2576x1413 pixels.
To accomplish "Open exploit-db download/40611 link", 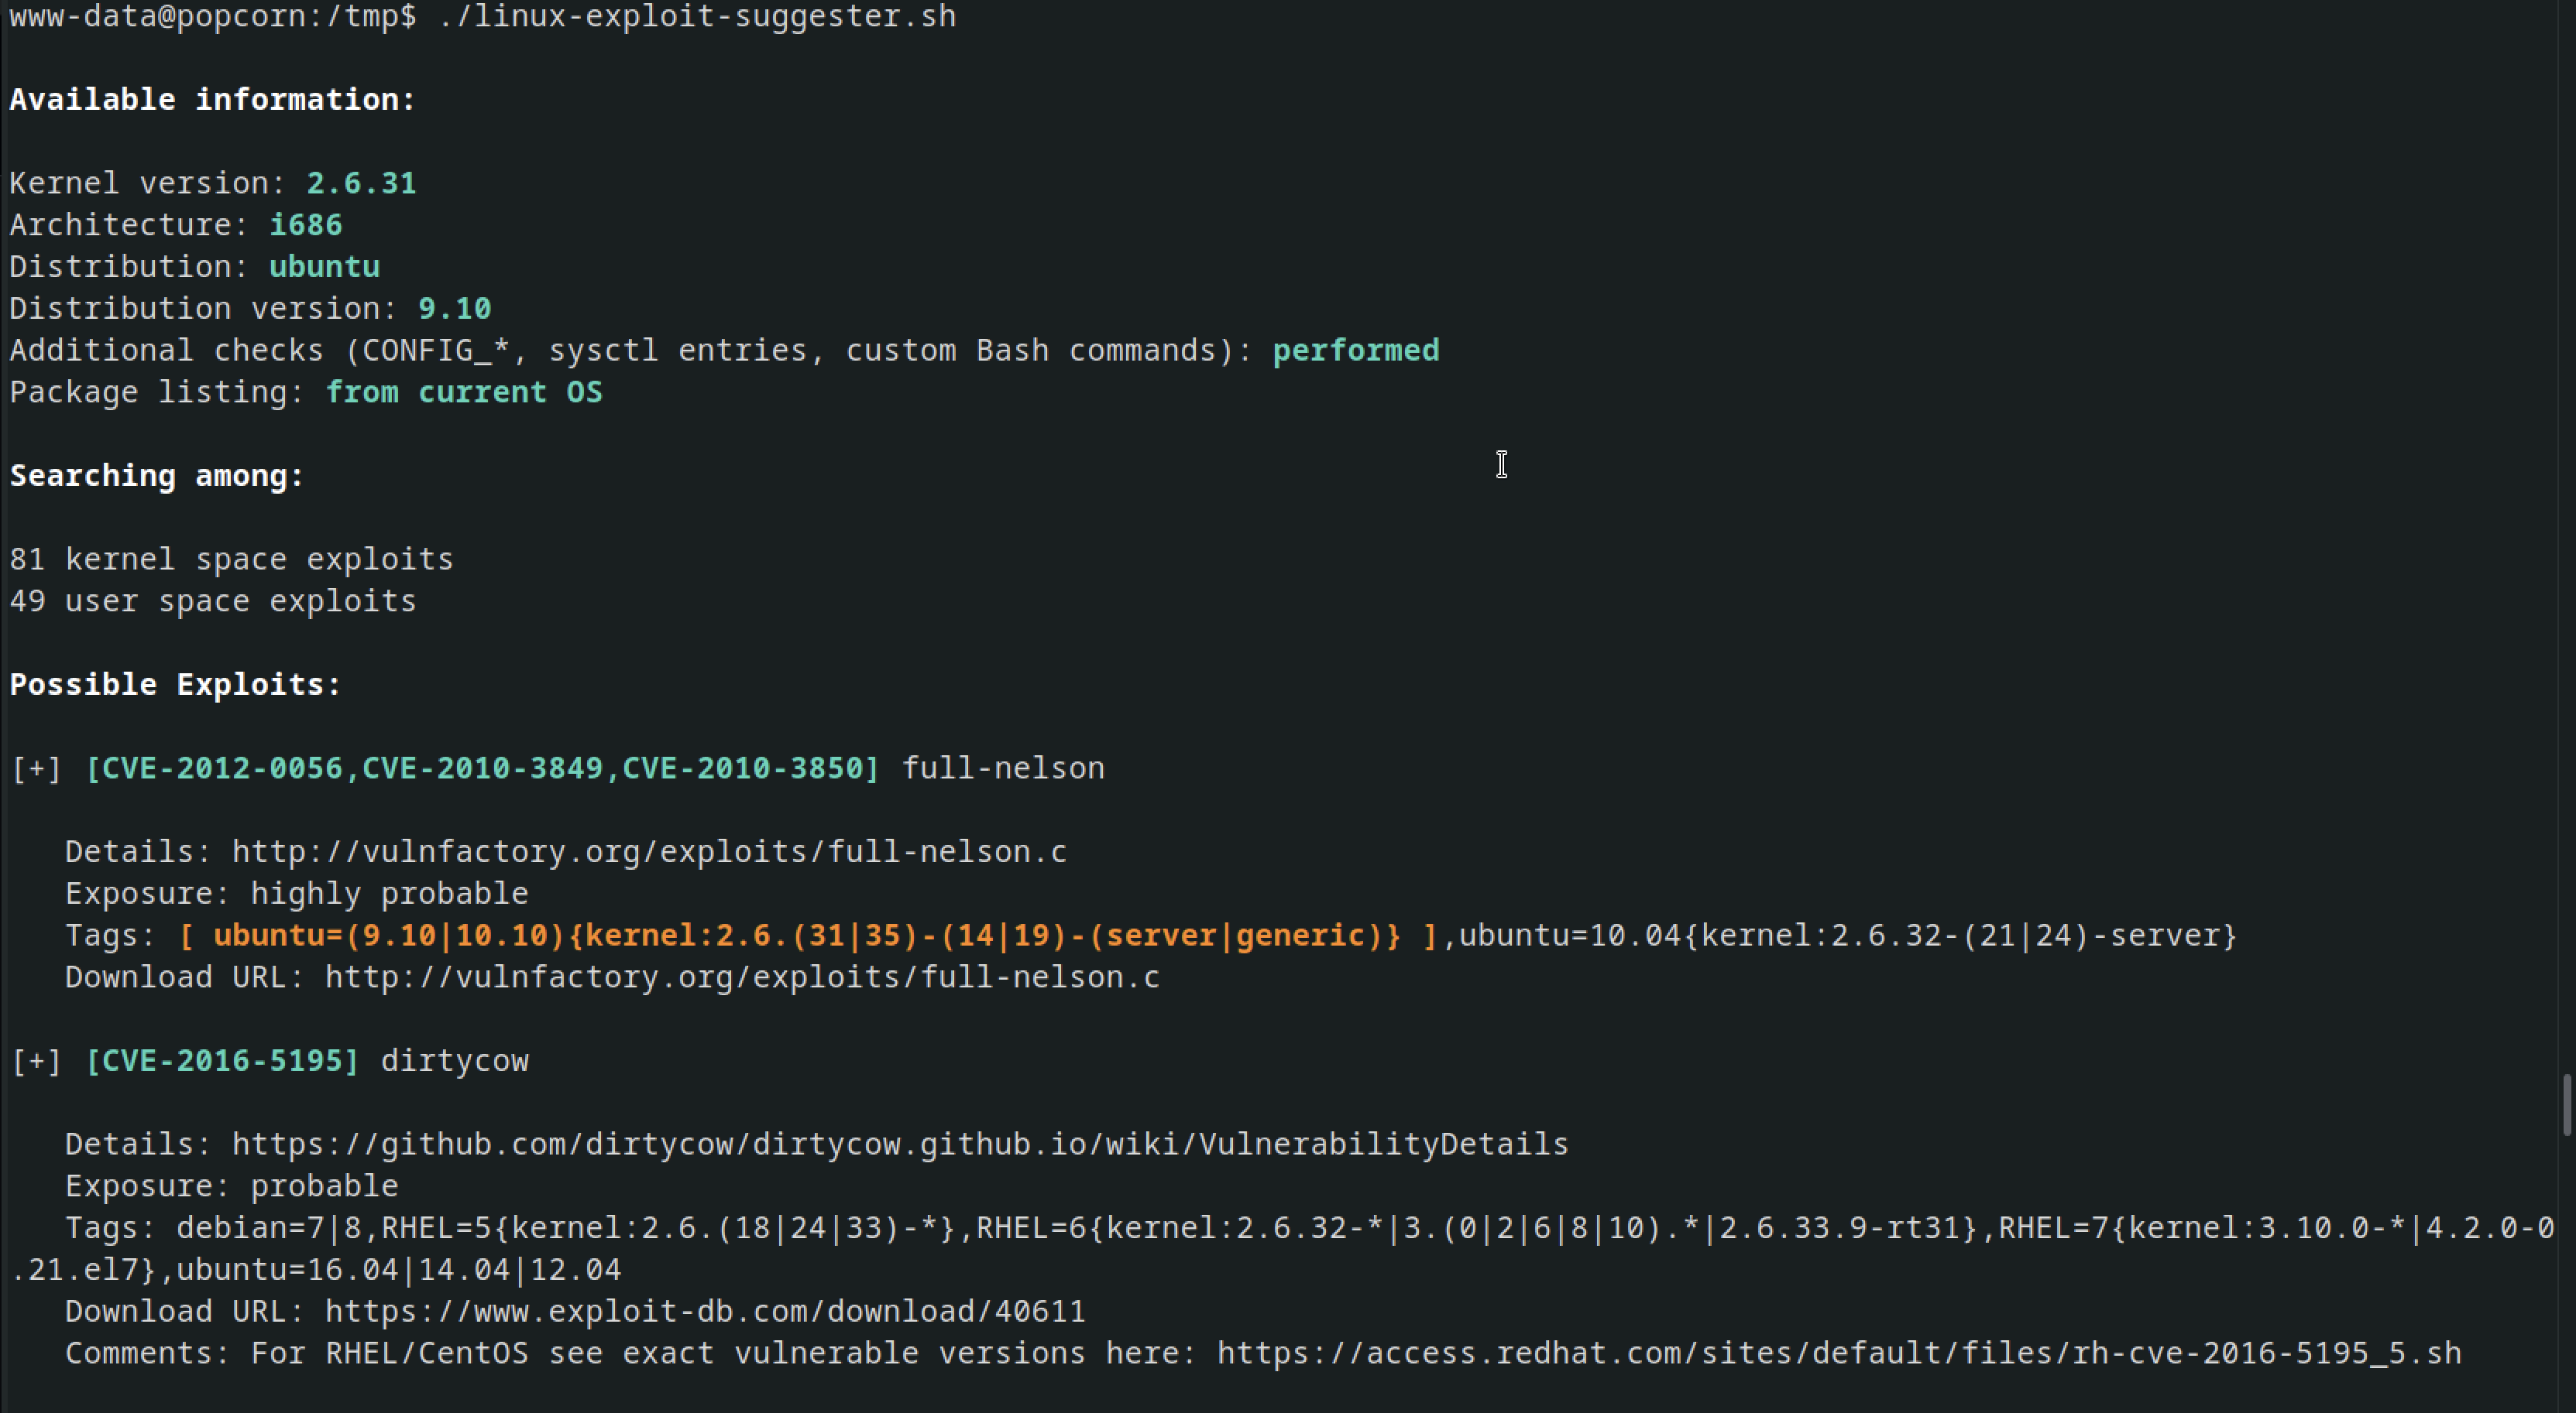I will click(705, 1312).
